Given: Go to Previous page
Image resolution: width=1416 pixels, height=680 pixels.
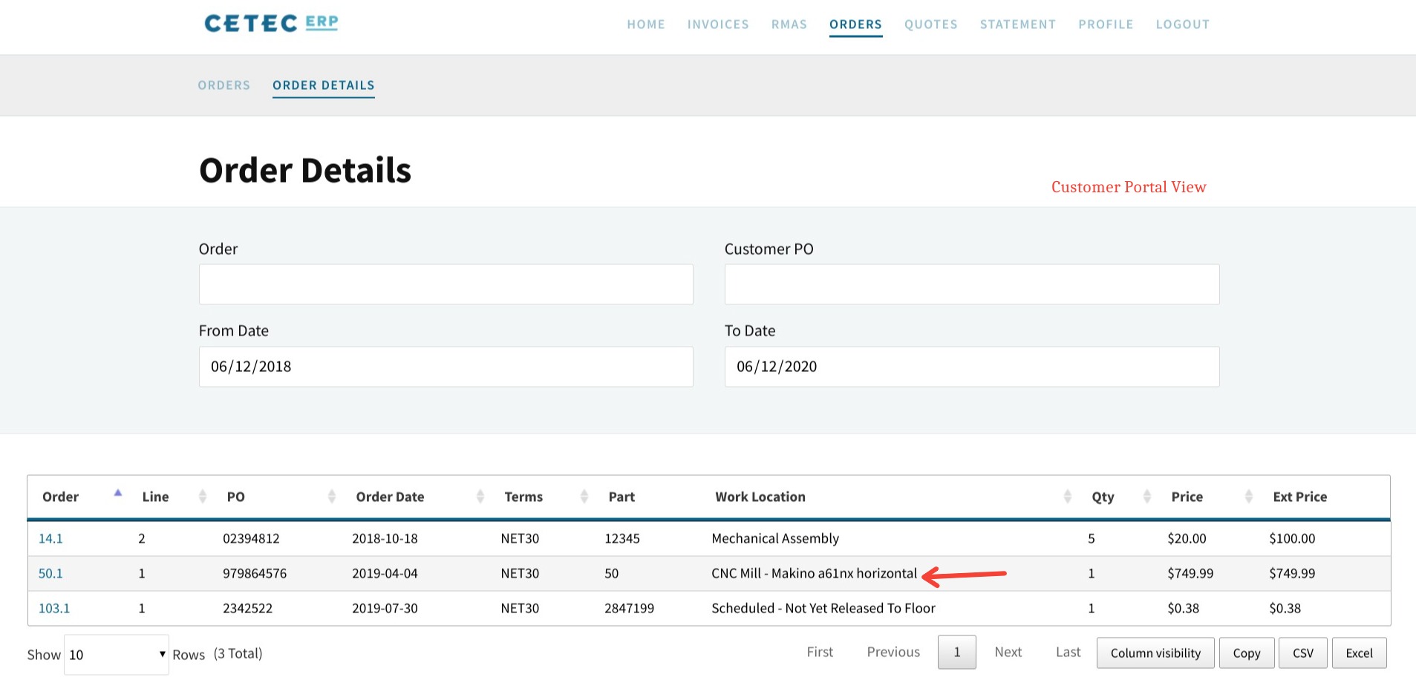Looking at the screenshot, I should click(893, 652).
